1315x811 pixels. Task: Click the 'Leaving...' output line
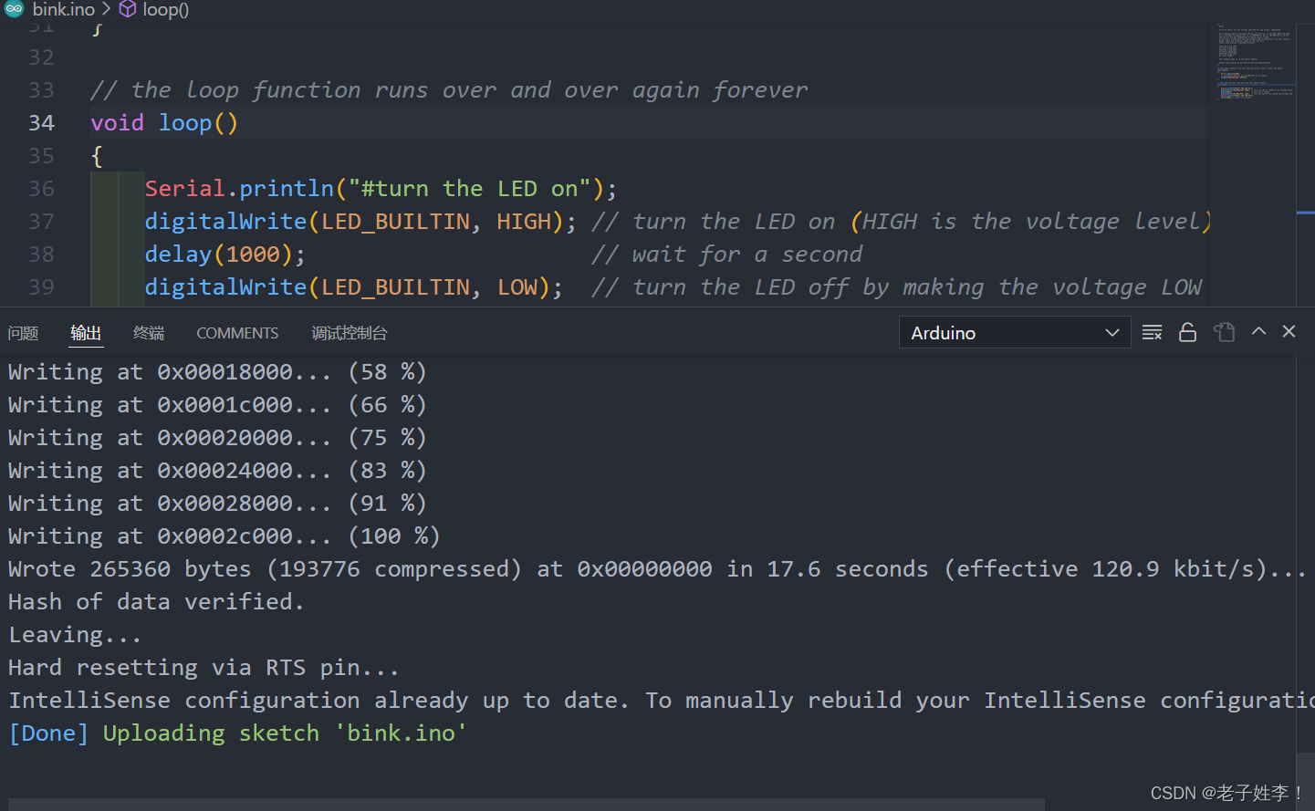tap(75, 634)
